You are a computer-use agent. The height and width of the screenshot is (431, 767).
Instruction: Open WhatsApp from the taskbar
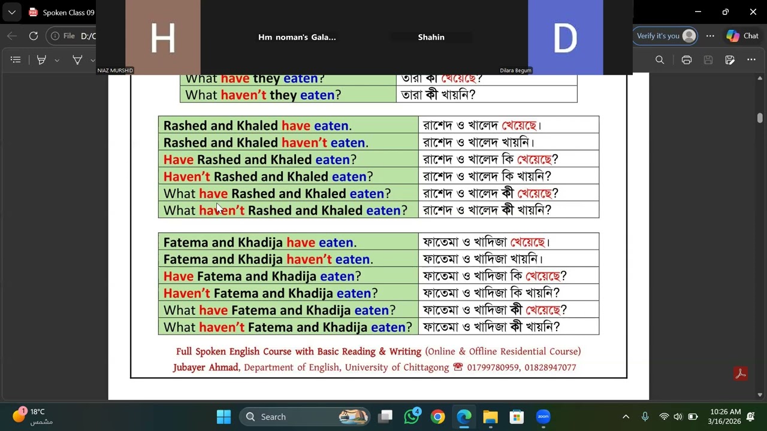coord(412,417)
